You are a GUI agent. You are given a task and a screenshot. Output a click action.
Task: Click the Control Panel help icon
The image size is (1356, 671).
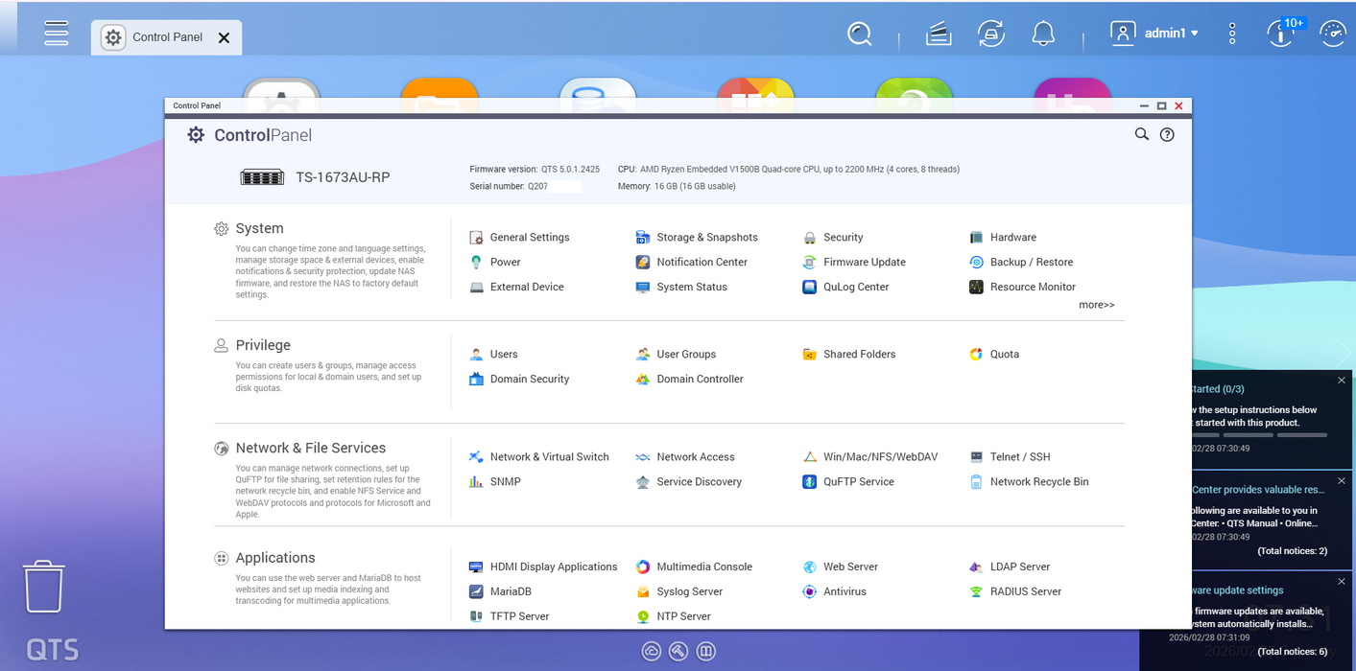coord(1167,135)
